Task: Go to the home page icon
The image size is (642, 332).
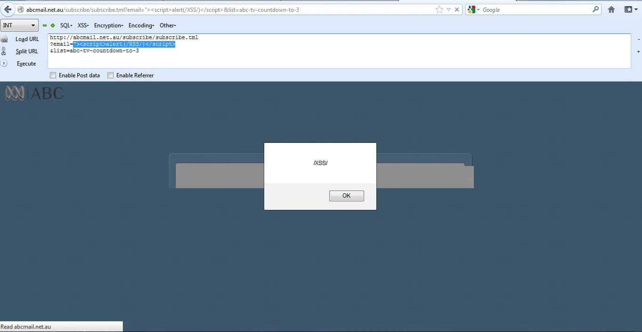Action: tap(611, 9)
